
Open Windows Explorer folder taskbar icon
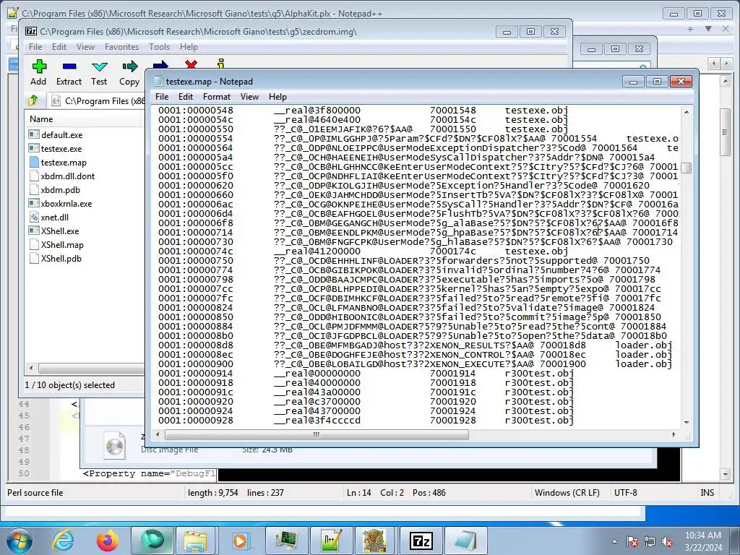click(x=195, y=541)
